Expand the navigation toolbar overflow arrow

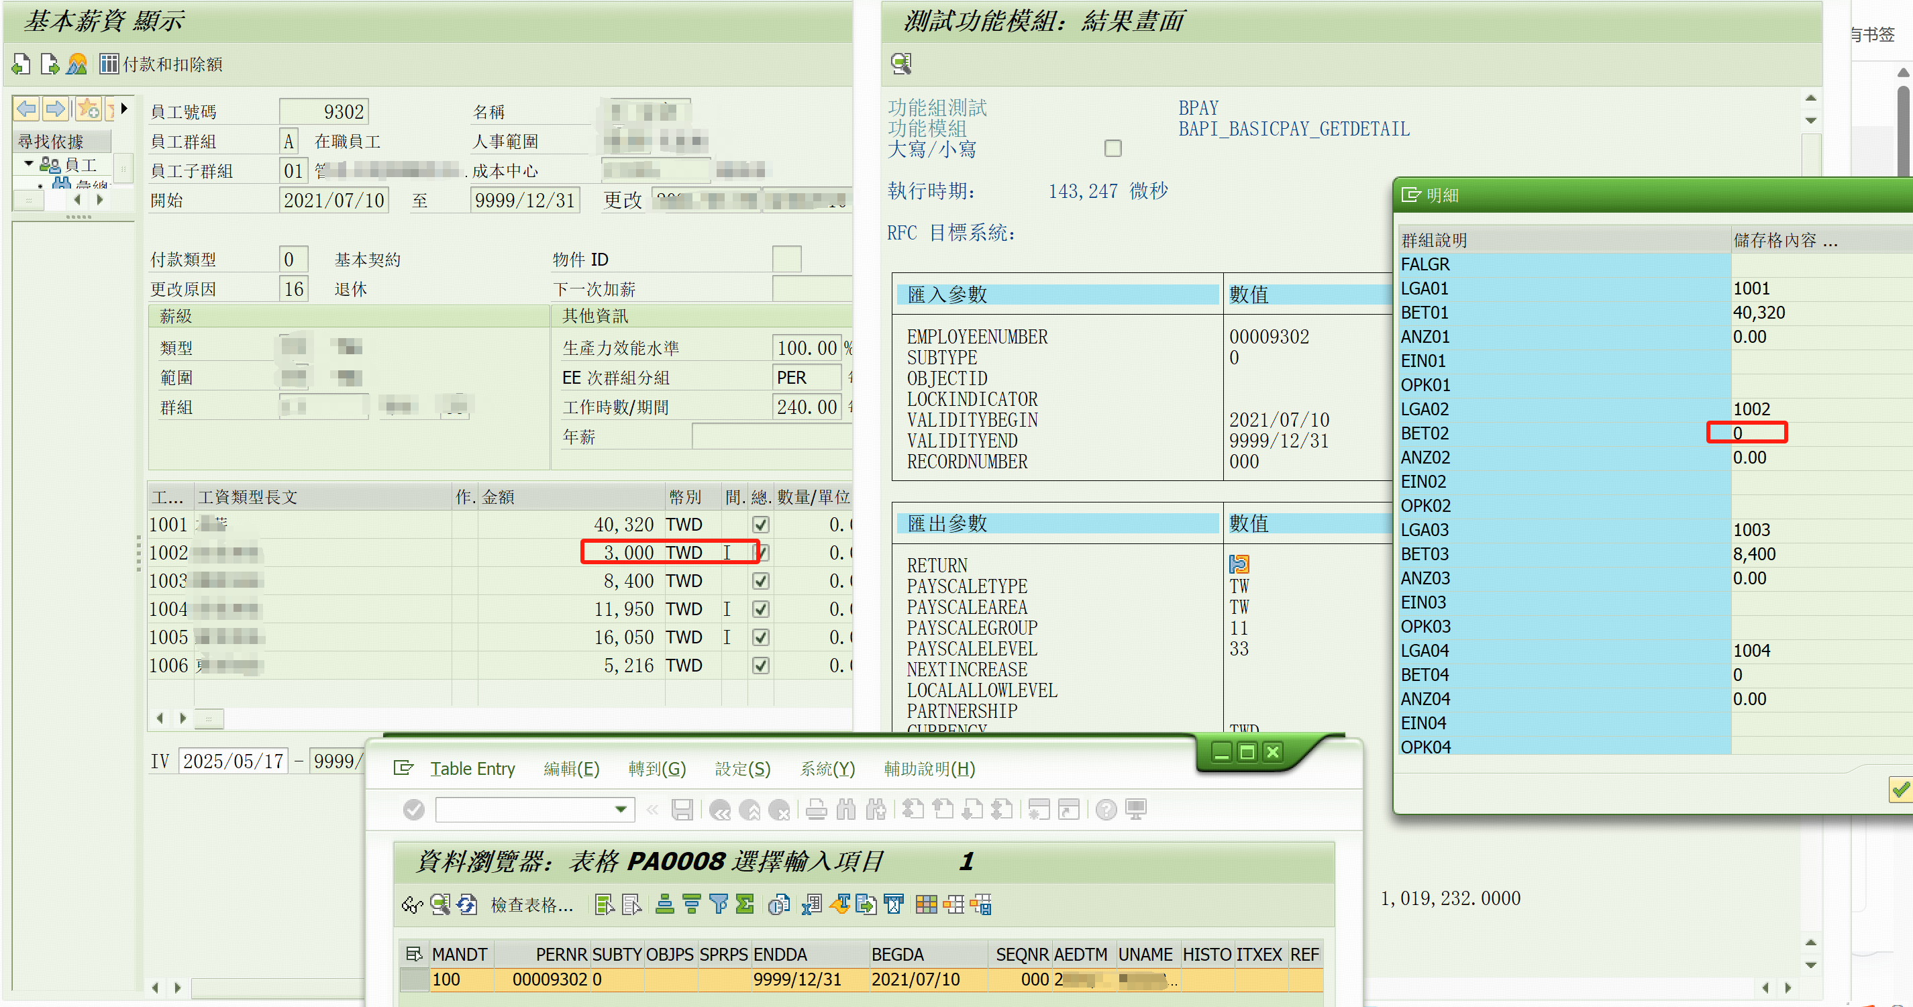click(x=125, y=109)
